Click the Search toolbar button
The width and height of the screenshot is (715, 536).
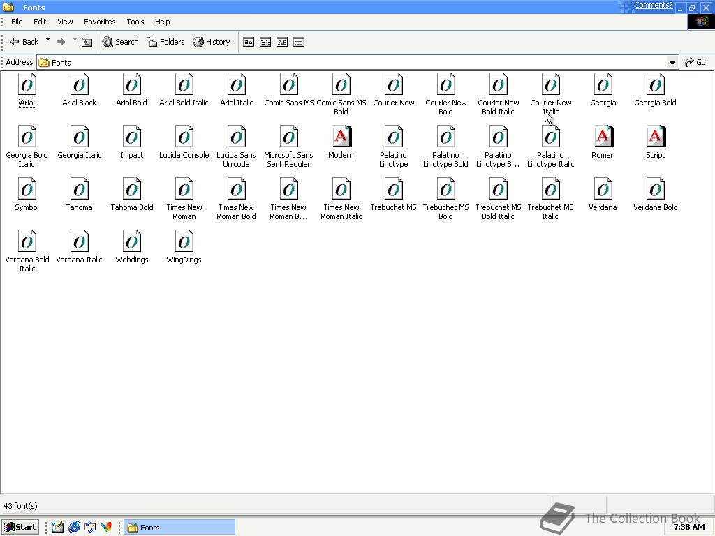coord(120,42)
